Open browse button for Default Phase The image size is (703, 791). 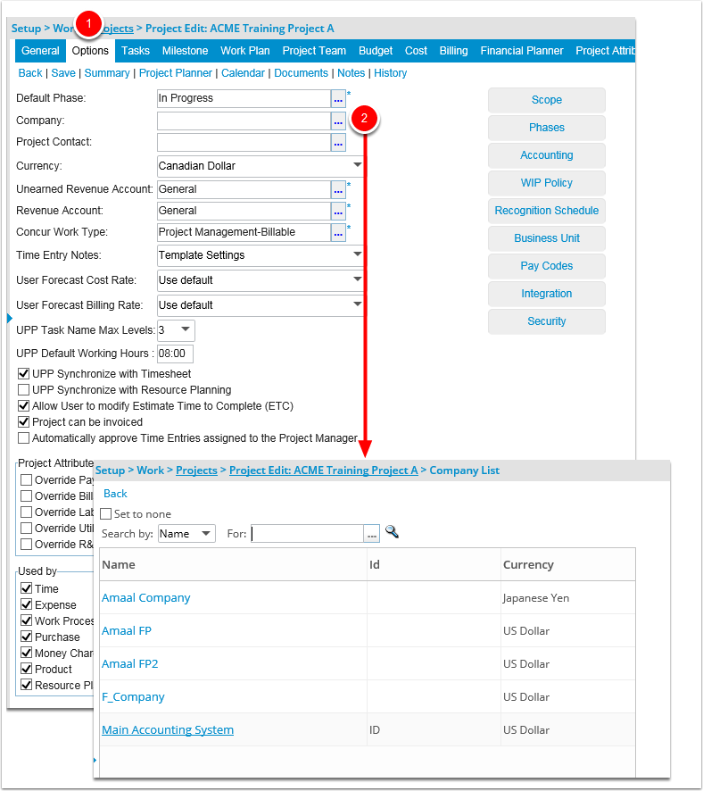coord(338,99)
